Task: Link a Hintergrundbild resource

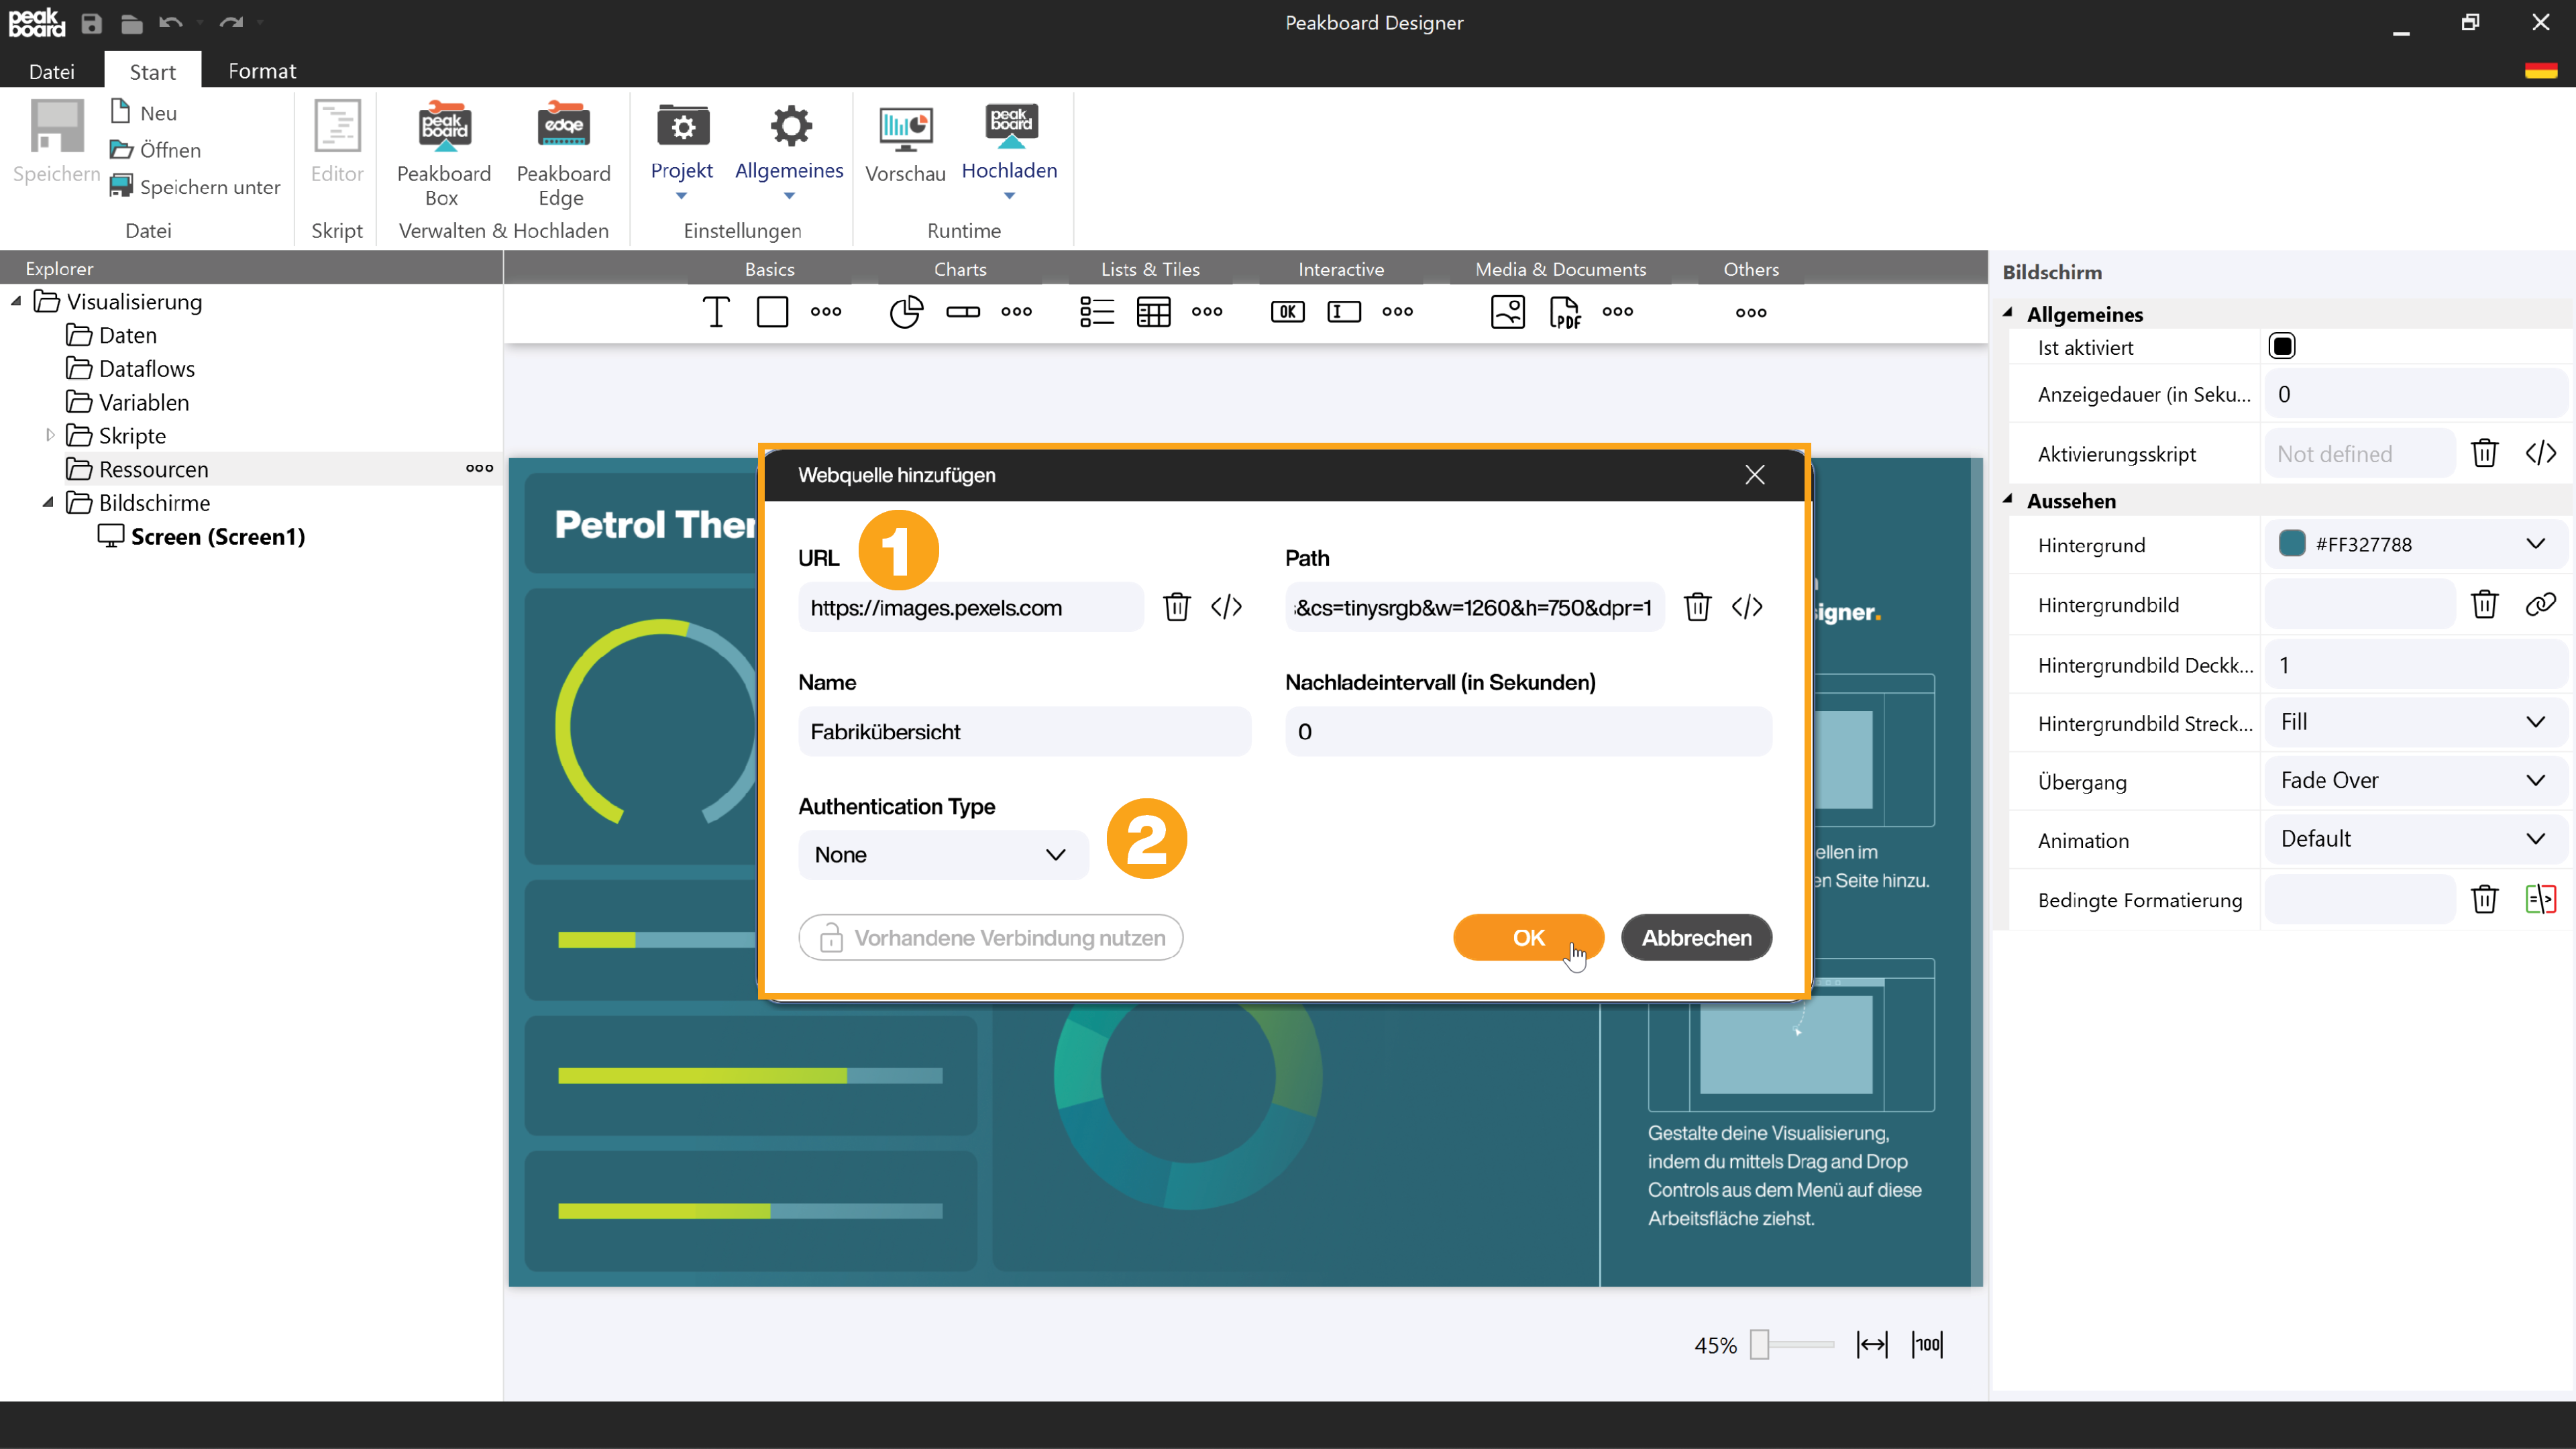Action: tap(2541, 604)
